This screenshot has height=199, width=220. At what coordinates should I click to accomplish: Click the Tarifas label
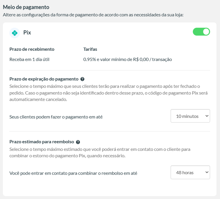tap(90, 49)
